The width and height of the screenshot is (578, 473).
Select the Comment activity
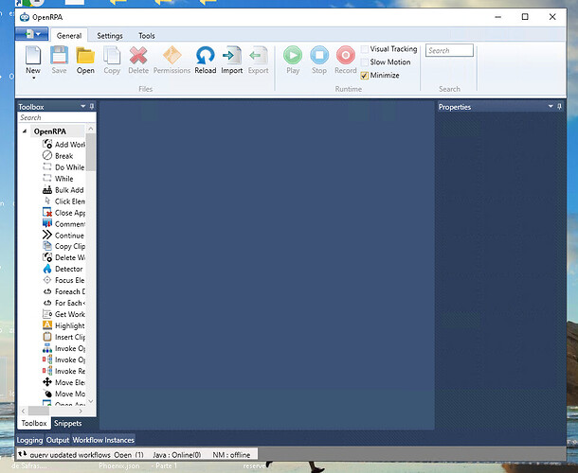pos(63,224)
